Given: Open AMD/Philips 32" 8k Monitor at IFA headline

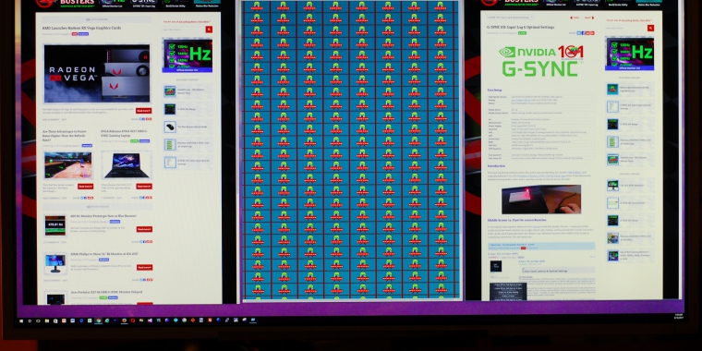Looking at the screenshot, I should (x=103, y=254).
